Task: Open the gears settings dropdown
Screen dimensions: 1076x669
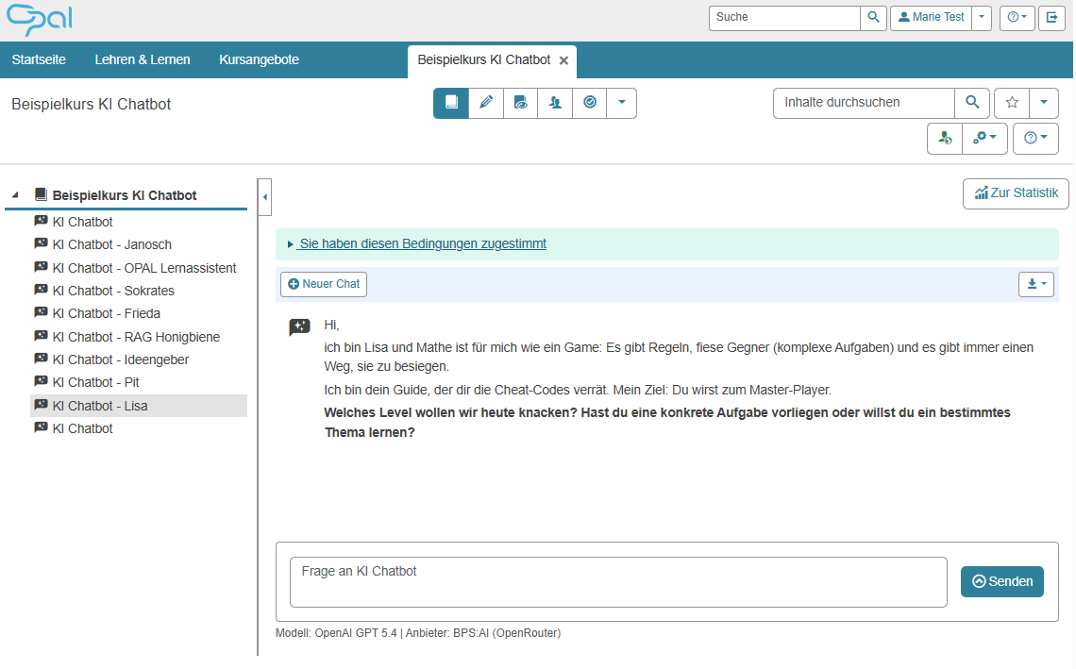Action: click(x=984, y=139)
